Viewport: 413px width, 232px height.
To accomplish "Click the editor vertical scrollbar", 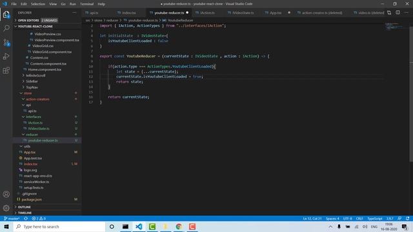I will [x=411, y=92].
